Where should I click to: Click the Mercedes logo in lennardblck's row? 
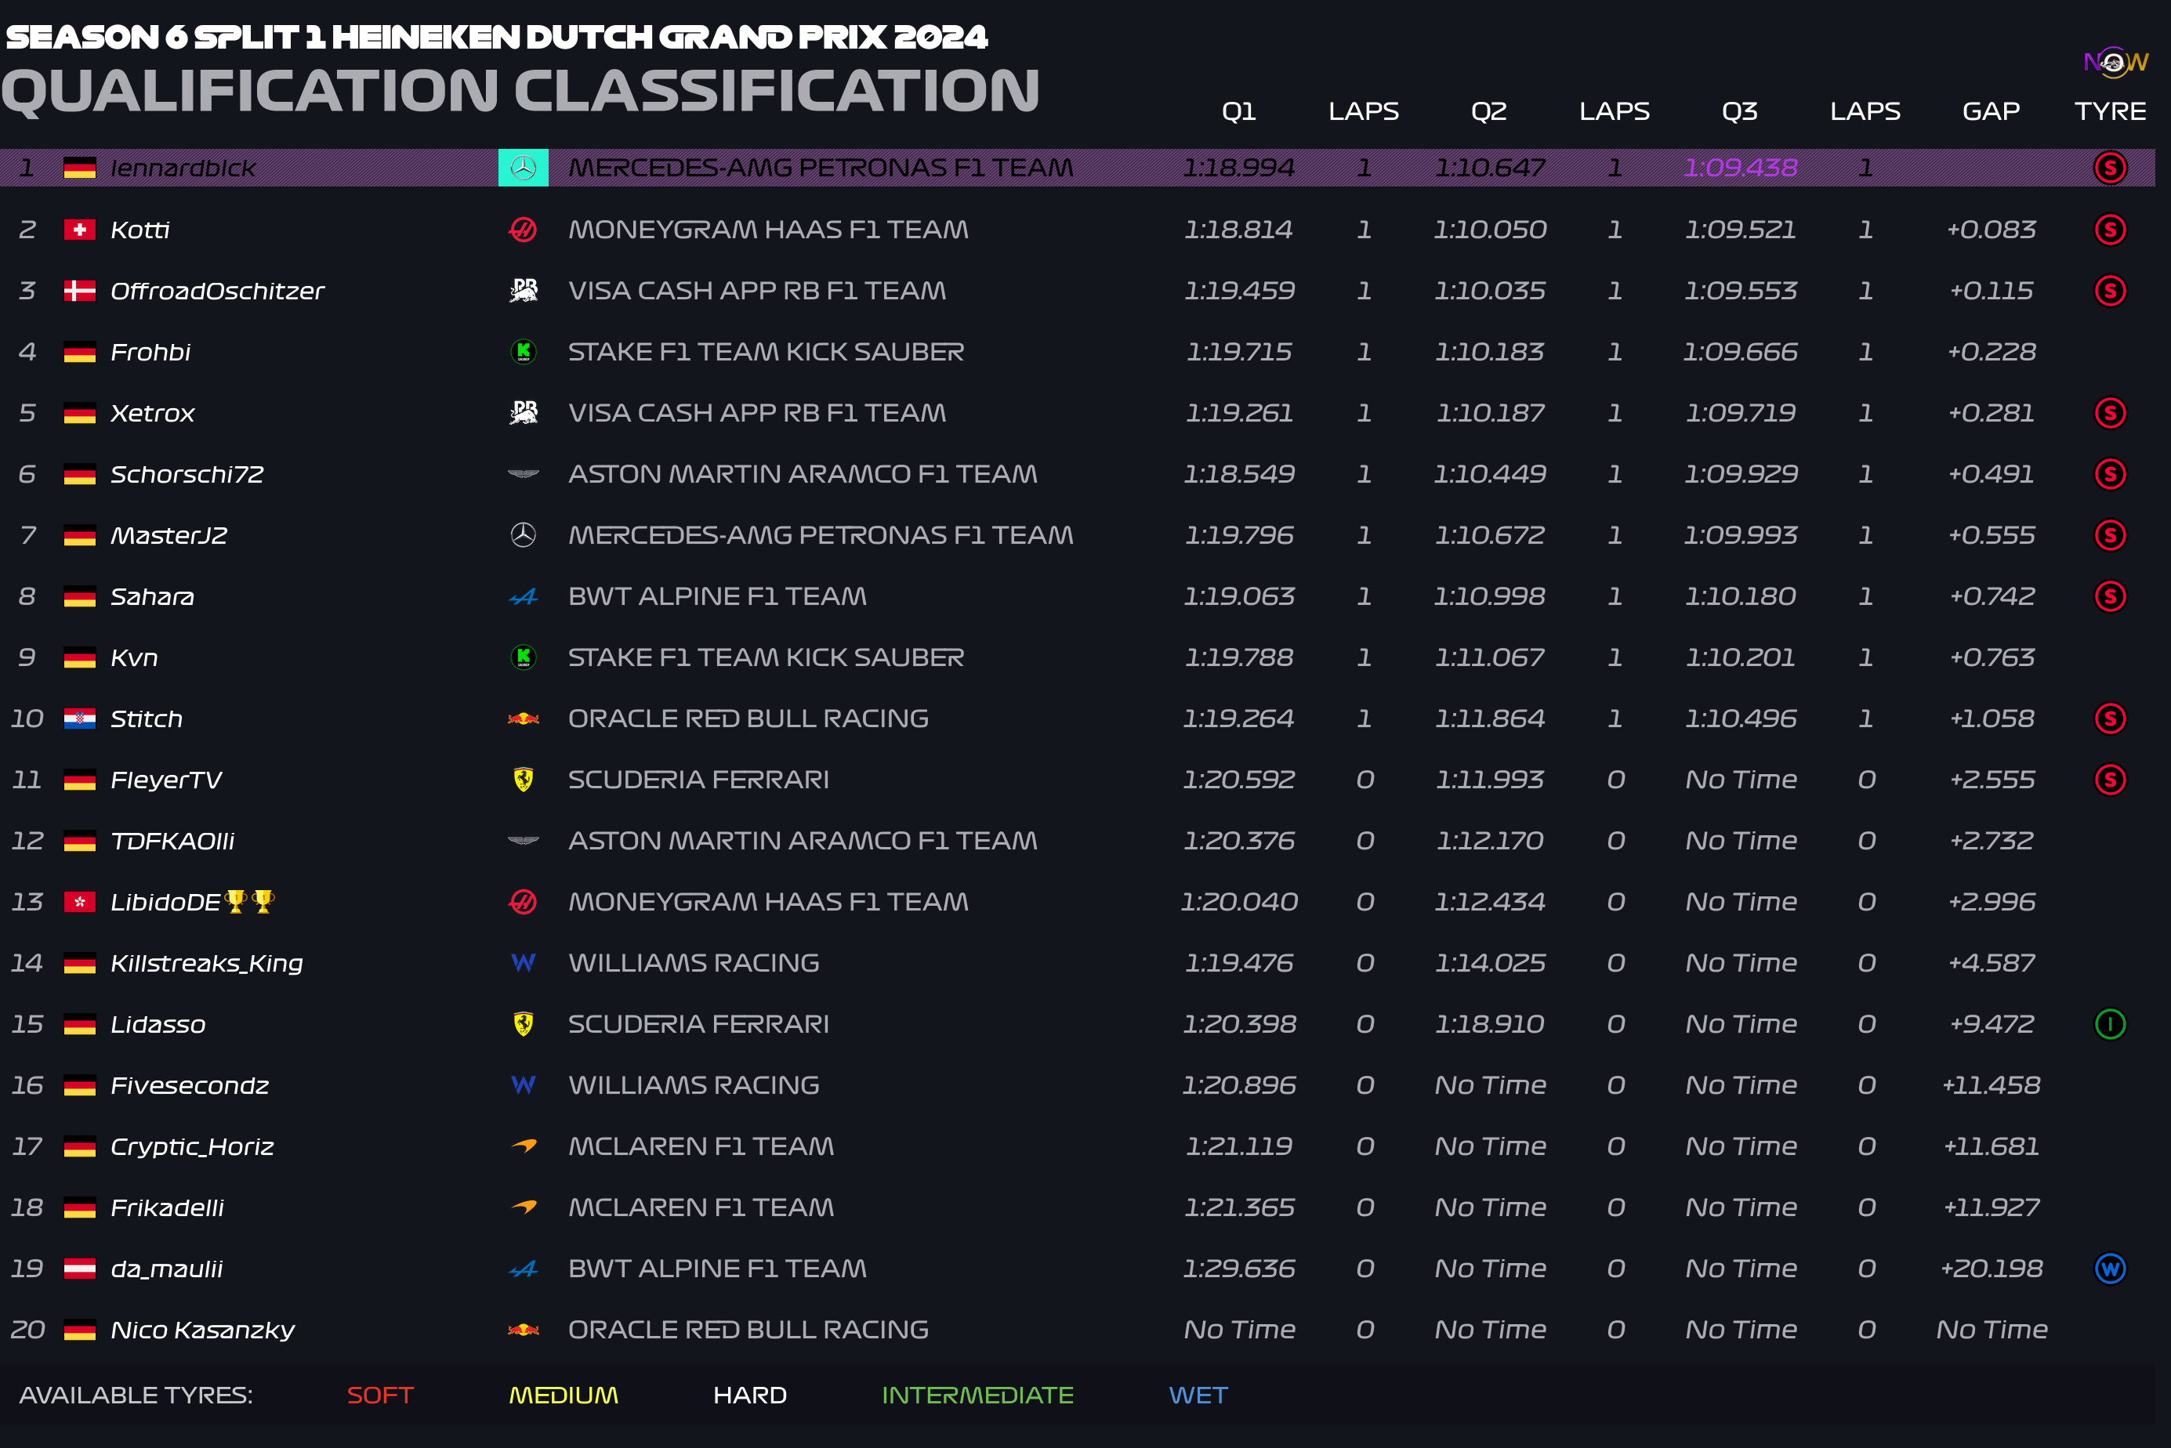tap(523, 167)
